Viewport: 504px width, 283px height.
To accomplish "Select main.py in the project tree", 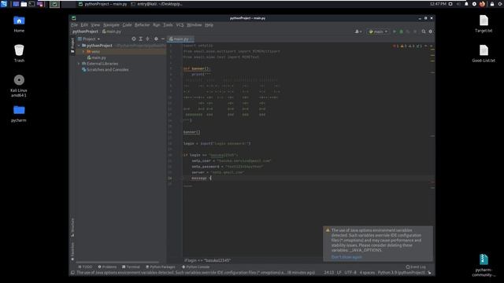I will (x=97, y=57).
